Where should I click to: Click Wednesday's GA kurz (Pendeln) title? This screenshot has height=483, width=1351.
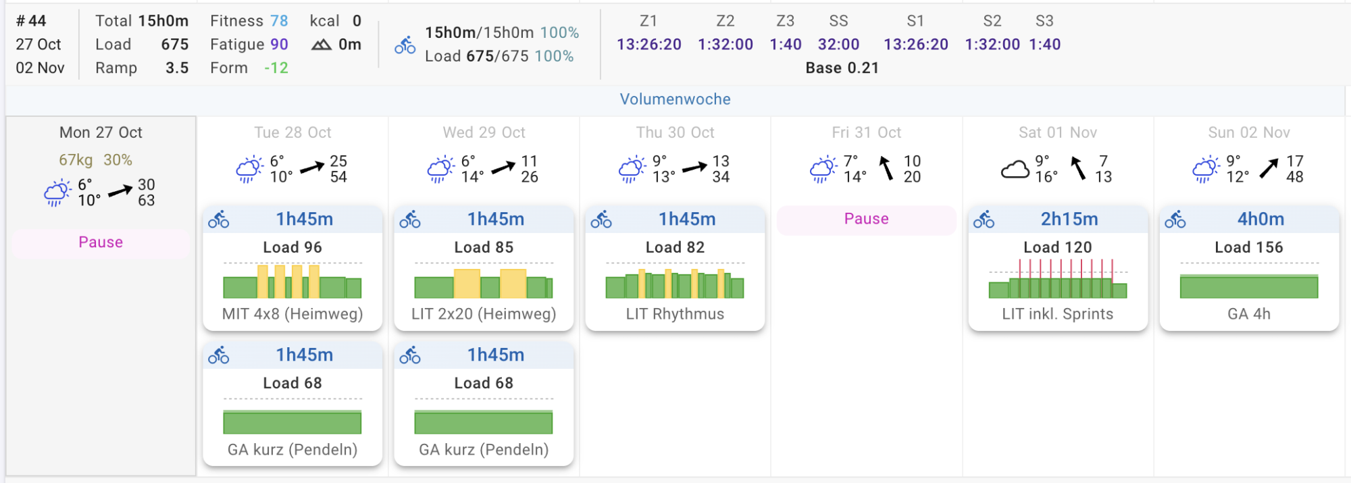click(484, 450)
